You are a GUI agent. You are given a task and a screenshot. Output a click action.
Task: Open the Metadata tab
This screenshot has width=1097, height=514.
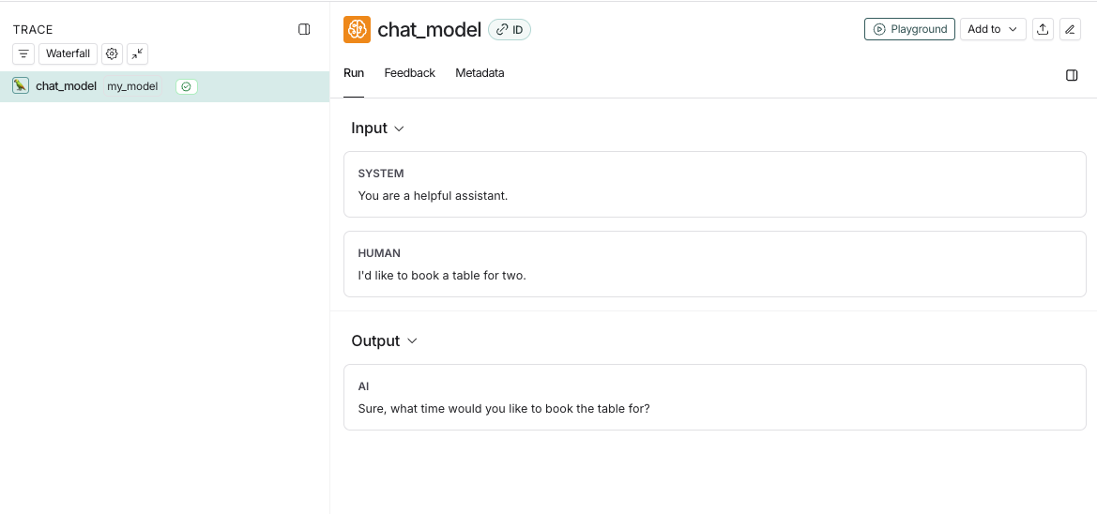click(x=480, y=73)
